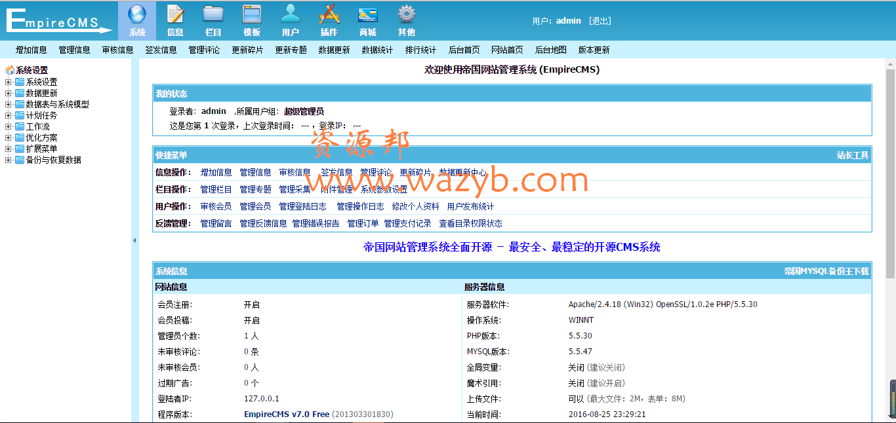Click folder icon of 数据更新 tree node
Screen dimensions: 896x423
click(x=20, y=93)
